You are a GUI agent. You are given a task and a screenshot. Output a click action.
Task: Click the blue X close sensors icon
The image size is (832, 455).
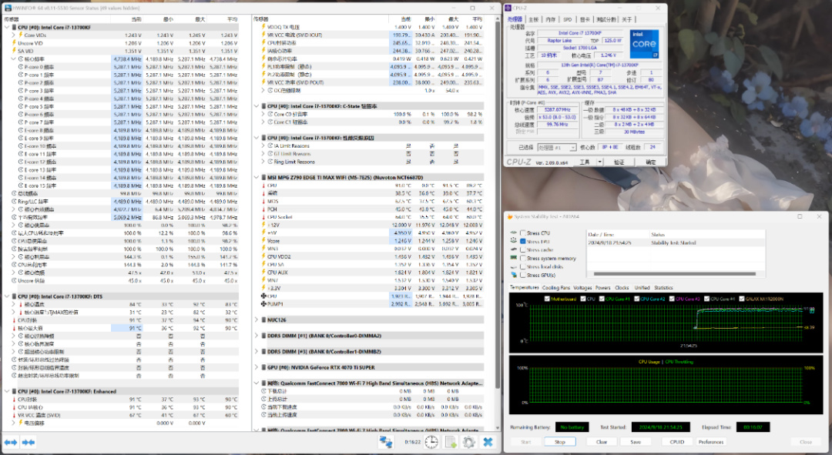tap(488, 442)
